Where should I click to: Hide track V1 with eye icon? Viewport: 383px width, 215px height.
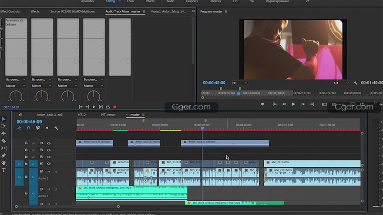click(x=49, y=164)
